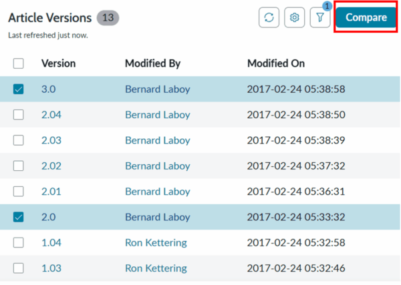Click the 13 record count badge
The height and width of the screenshot is (285, 401).
[108, 17]
